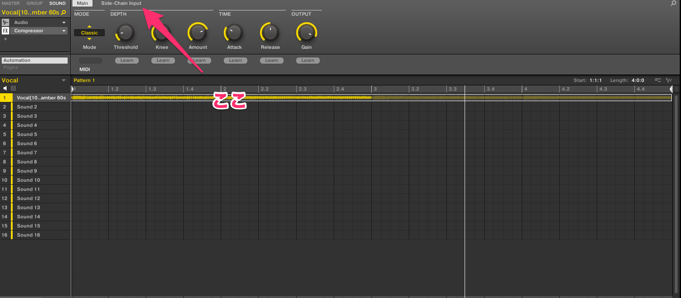Open the Vocal group dropdown arrow

pyautogui.click(x=64, y=81)
